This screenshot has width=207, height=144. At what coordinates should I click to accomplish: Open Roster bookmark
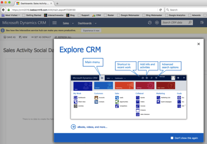(109, 15)
